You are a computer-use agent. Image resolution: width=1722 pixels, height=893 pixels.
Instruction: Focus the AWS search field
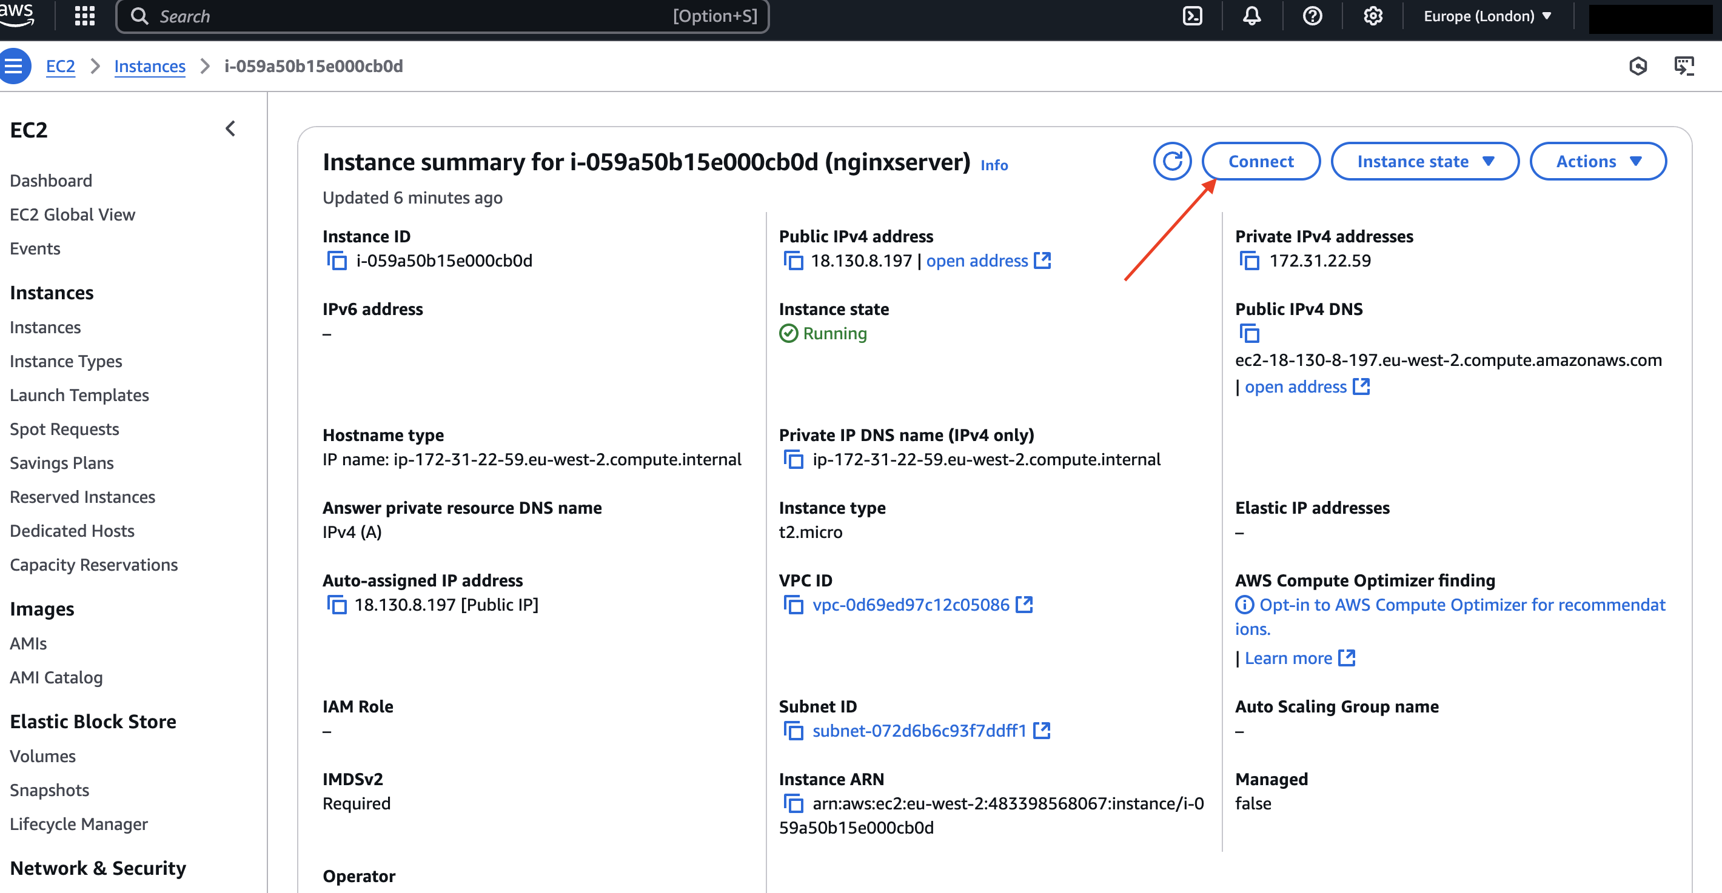[442, 16]
